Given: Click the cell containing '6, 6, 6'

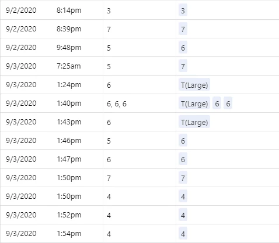Looking at the screenshot, I should [x=139, y=103].
